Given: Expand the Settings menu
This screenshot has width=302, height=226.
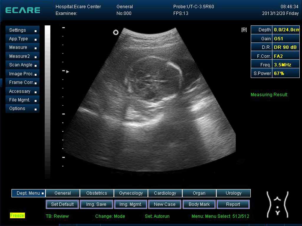Looking at the screenshot, I should pyautogui.click(x=22, y=30).
